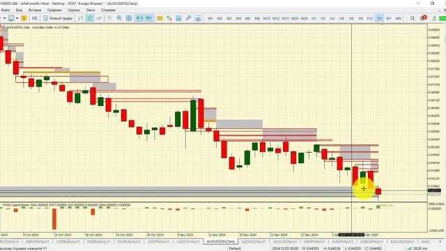Switch to the NZDUSDrfd,H1 chart tab
Image resolution: width=446 pixels, height=251 pixels.
pyautogui.click(x=254, y=242)
